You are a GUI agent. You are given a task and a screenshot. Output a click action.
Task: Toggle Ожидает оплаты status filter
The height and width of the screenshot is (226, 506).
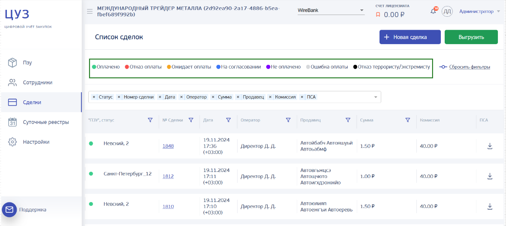tap(189, 67)
